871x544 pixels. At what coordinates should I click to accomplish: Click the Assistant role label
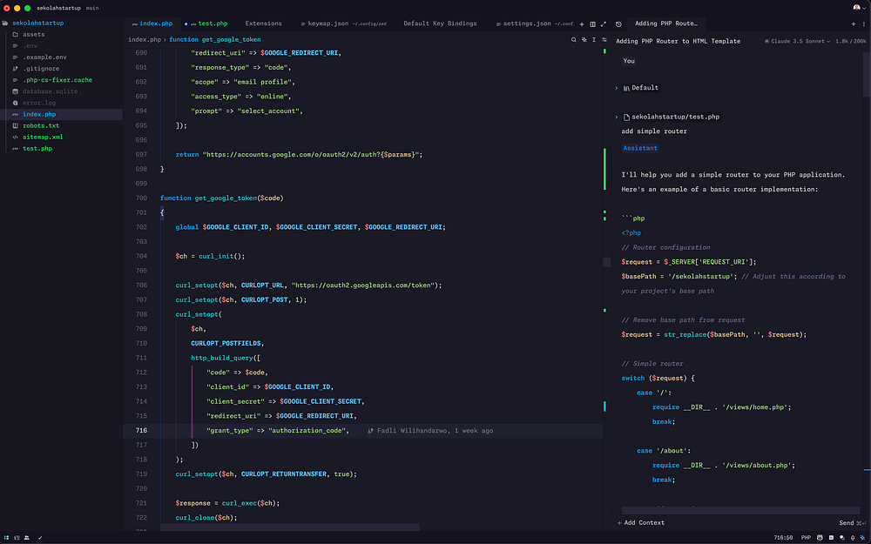click(640, 148)
